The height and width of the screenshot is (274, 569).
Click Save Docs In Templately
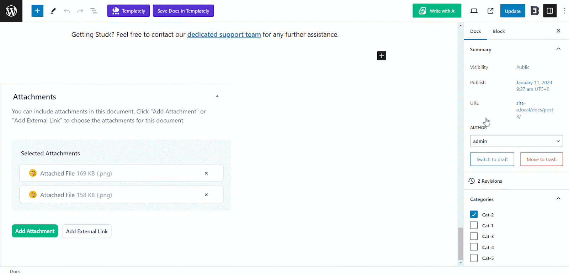tap(183, 11)
